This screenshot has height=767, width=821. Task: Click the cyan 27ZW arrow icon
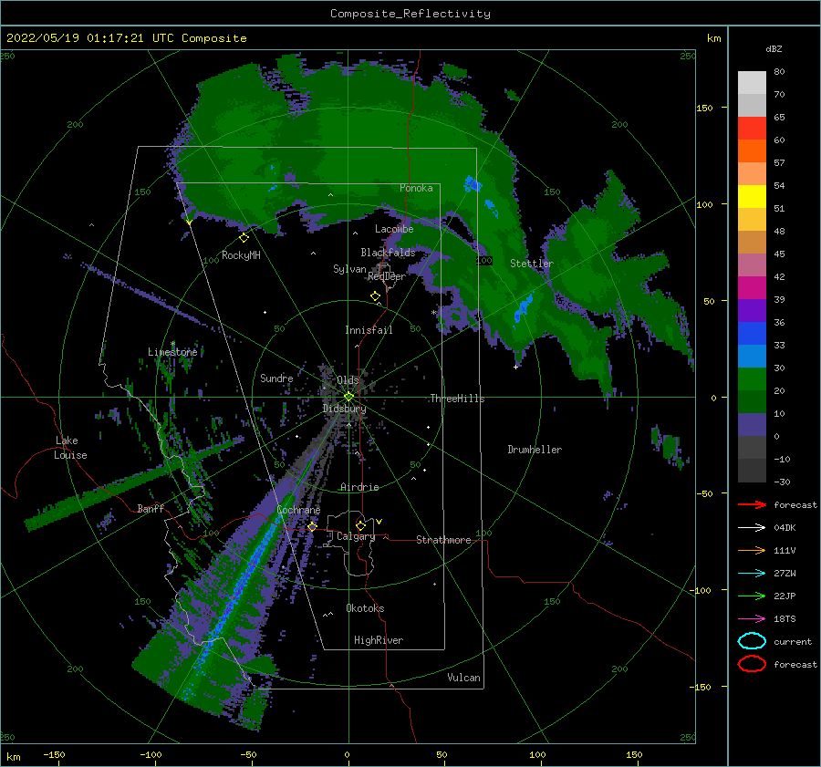752,574
